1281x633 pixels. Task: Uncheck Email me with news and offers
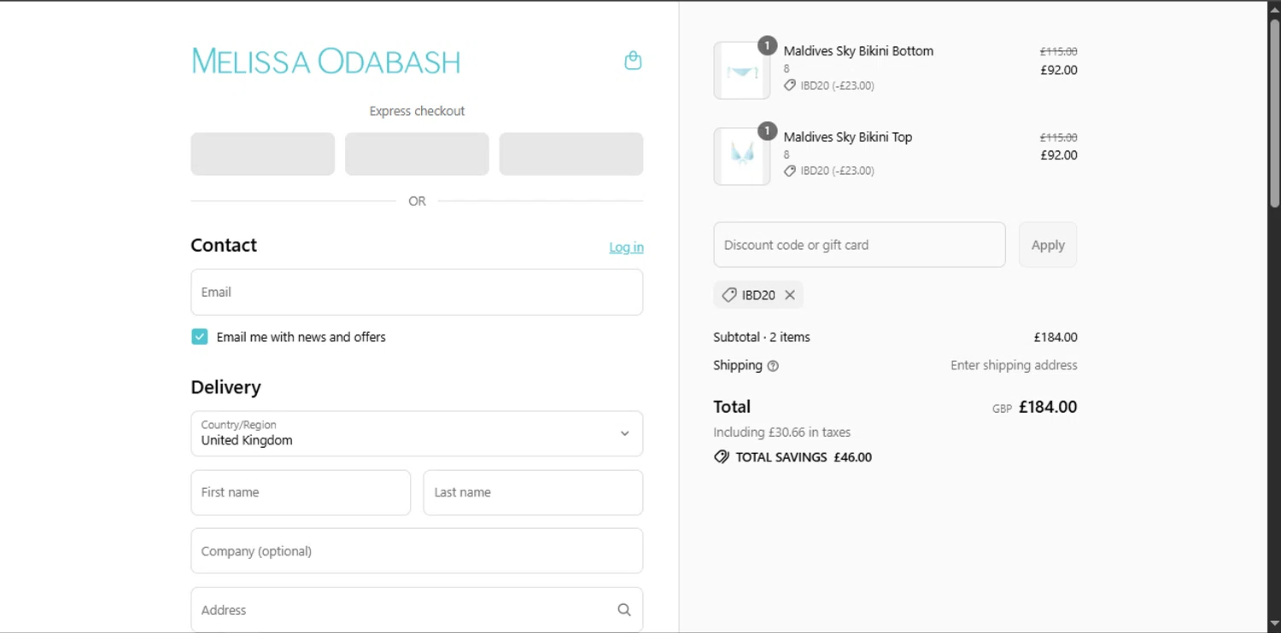200,337
